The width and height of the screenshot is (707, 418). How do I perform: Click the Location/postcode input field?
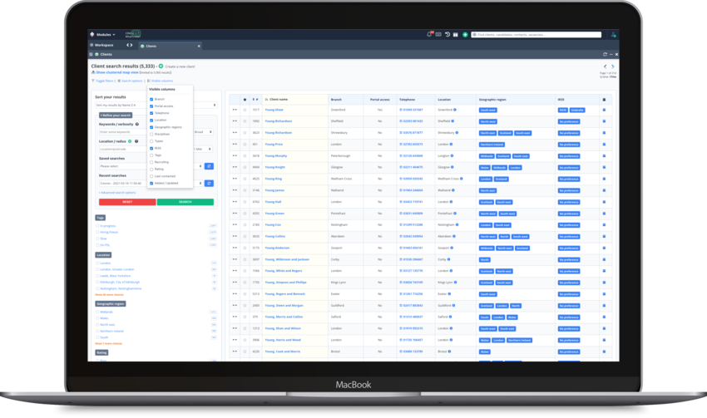pyautogui.click(x=122, y=149)
